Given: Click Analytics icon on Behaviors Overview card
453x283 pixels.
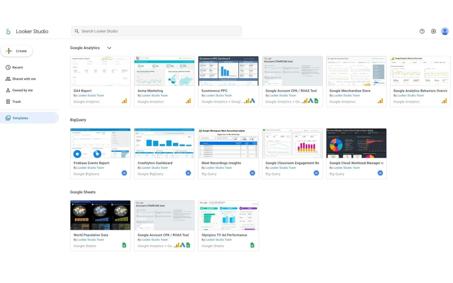Looking at the screenshot, I should coord(444,101).
